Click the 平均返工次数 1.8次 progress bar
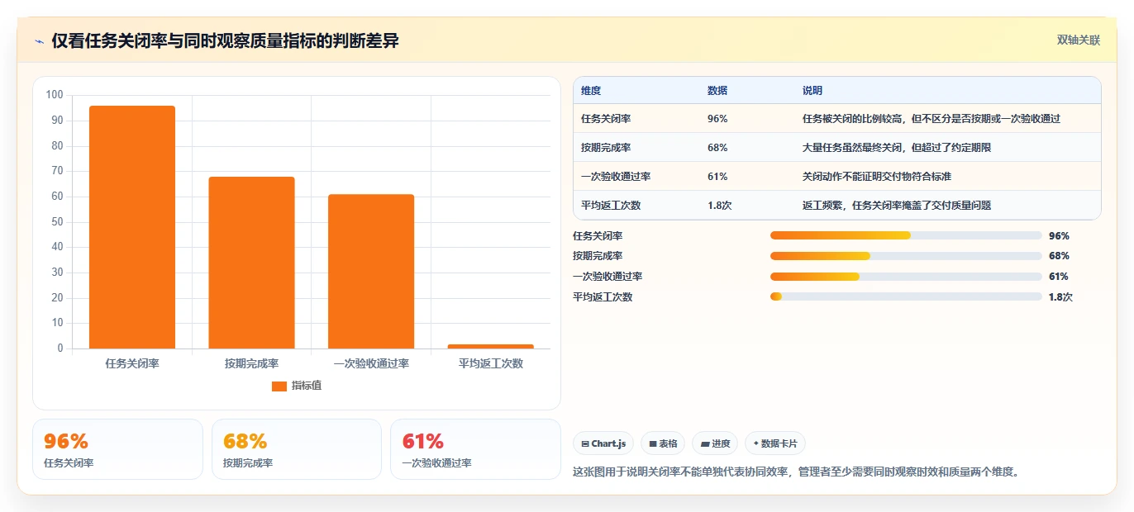 coord(906,297)
